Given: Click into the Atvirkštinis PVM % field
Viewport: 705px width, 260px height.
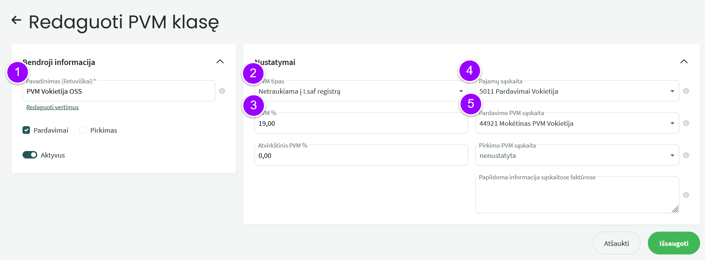Looking at the screenshot, I should [x=361, y=155].
